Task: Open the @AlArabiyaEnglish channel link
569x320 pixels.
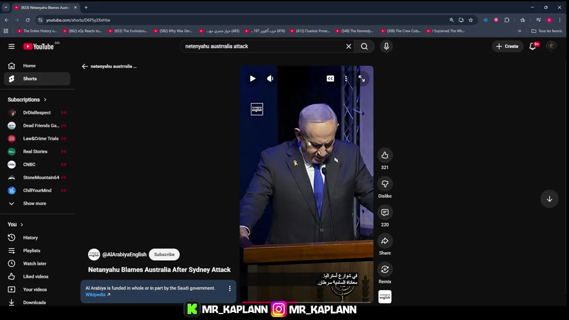Action: click(124, 255)
